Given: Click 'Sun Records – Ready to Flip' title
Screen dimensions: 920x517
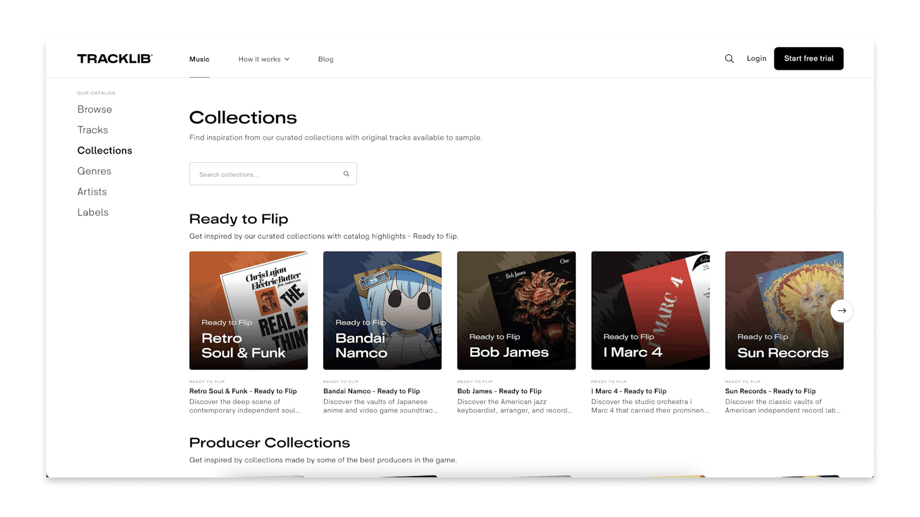Looking at the screenshot, I should [770, 391].
